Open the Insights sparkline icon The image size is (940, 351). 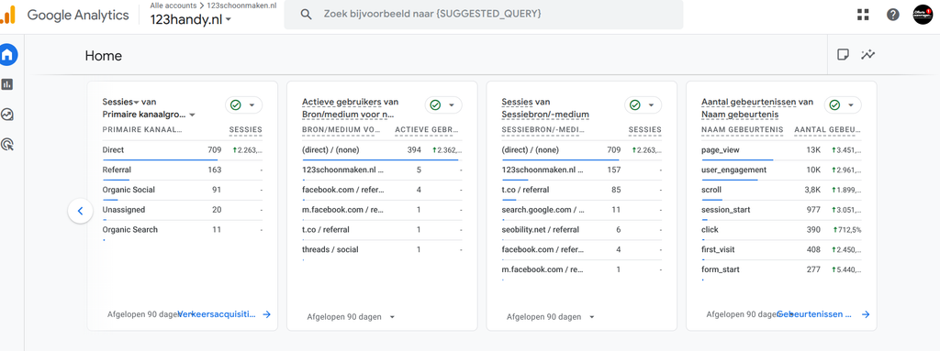[868, 55]
